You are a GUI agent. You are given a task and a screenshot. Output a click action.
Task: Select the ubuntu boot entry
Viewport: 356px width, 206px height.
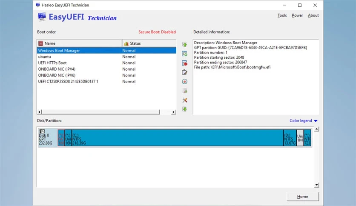pyautogui.click(x=106, y=57)
